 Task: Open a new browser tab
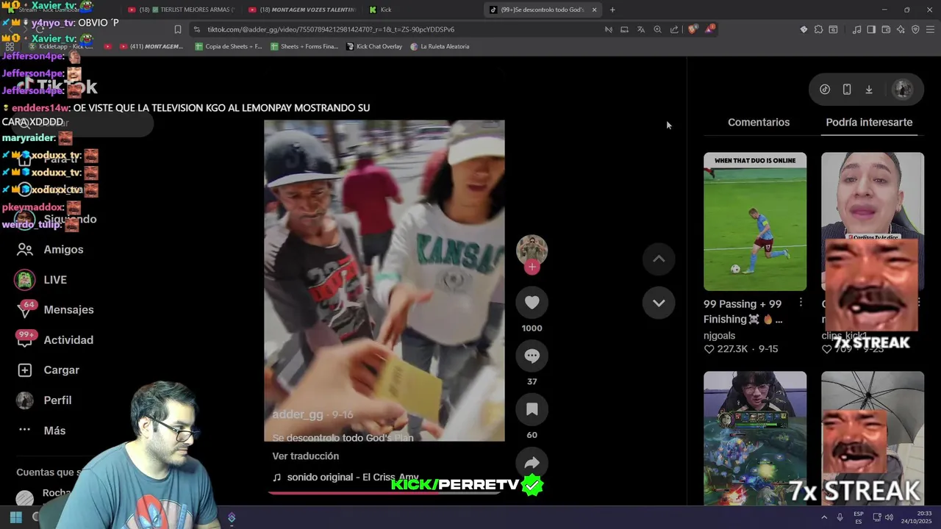pyautogui.click(x=612, y=10)
